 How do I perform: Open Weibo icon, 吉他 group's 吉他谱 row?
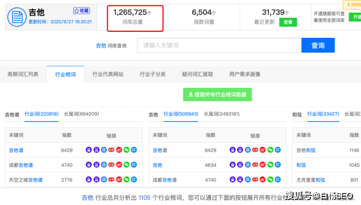pyautogui.click(x=263, y=150)
